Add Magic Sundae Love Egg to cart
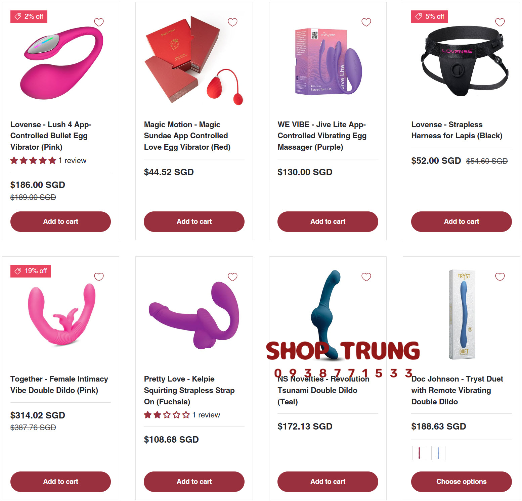This screenshot has width=522, height=501. pos(194,221)
